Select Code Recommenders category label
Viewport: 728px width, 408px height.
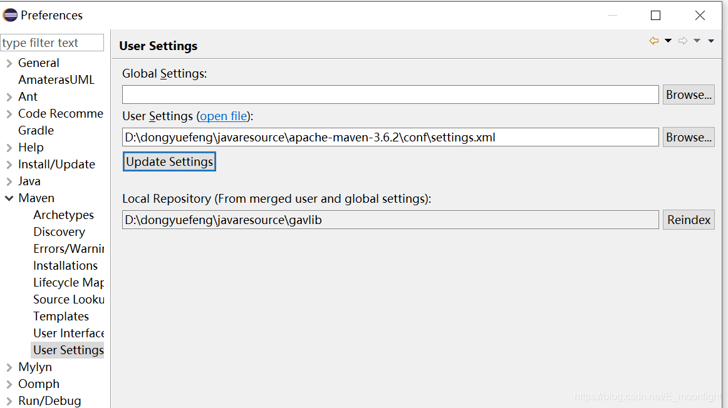[61, 114]
